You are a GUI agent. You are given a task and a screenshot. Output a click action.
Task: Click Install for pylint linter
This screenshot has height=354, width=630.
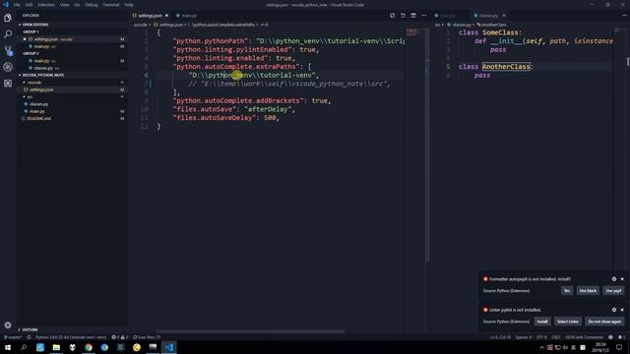(x=542, y=322)
